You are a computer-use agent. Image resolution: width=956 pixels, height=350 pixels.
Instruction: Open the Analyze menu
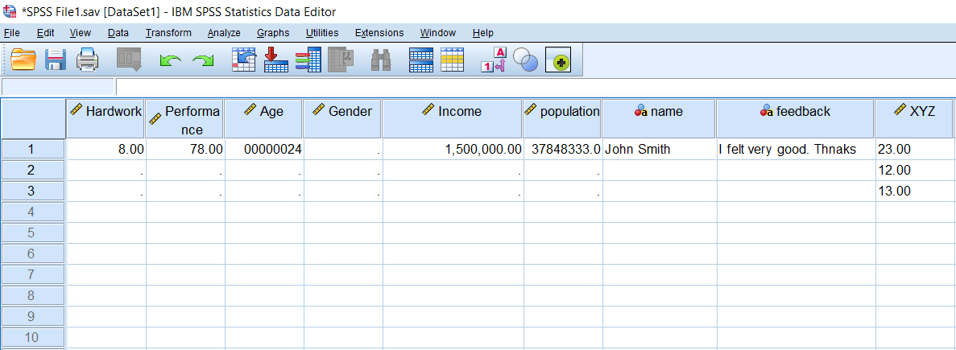(224, 33)
